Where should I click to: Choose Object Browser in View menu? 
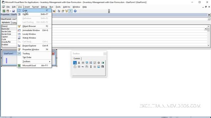point(34,26)
